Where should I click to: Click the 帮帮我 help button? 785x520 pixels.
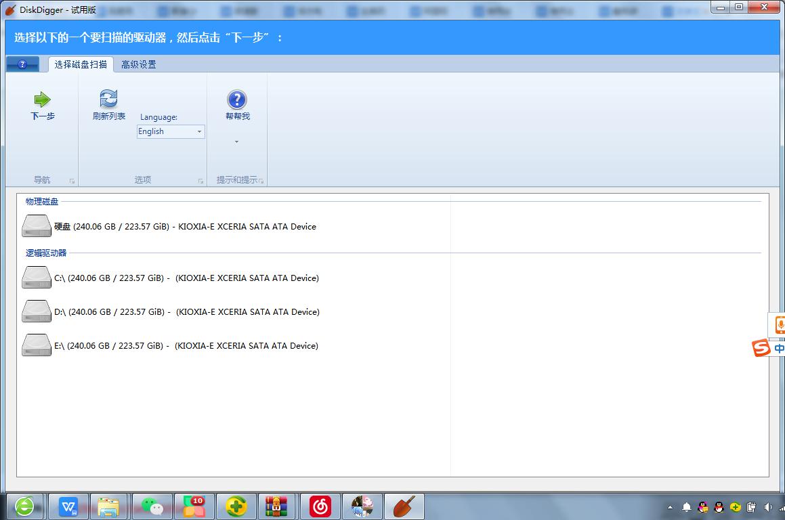(236, 105)
